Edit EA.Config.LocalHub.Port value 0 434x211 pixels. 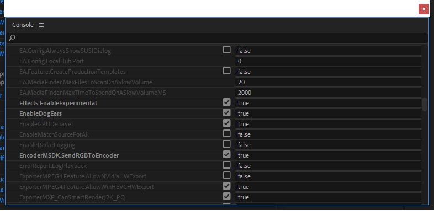pos(328,61)
